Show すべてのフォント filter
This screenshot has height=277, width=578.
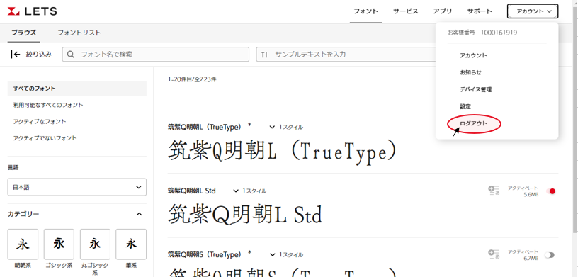pos(77,89)
